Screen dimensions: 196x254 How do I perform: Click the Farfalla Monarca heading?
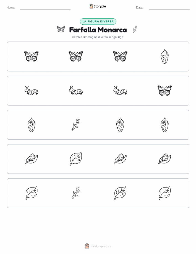98,30
